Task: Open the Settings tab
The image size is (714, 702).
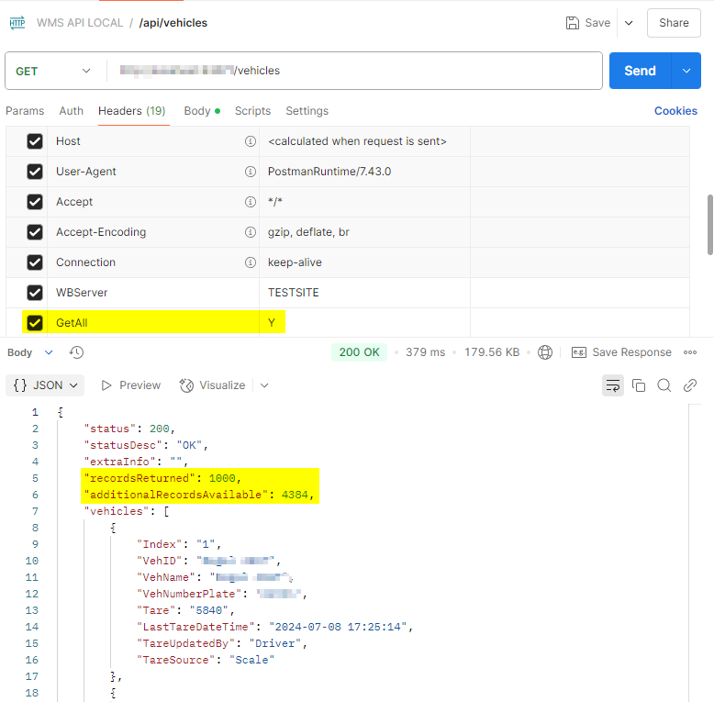Action: 307,111
